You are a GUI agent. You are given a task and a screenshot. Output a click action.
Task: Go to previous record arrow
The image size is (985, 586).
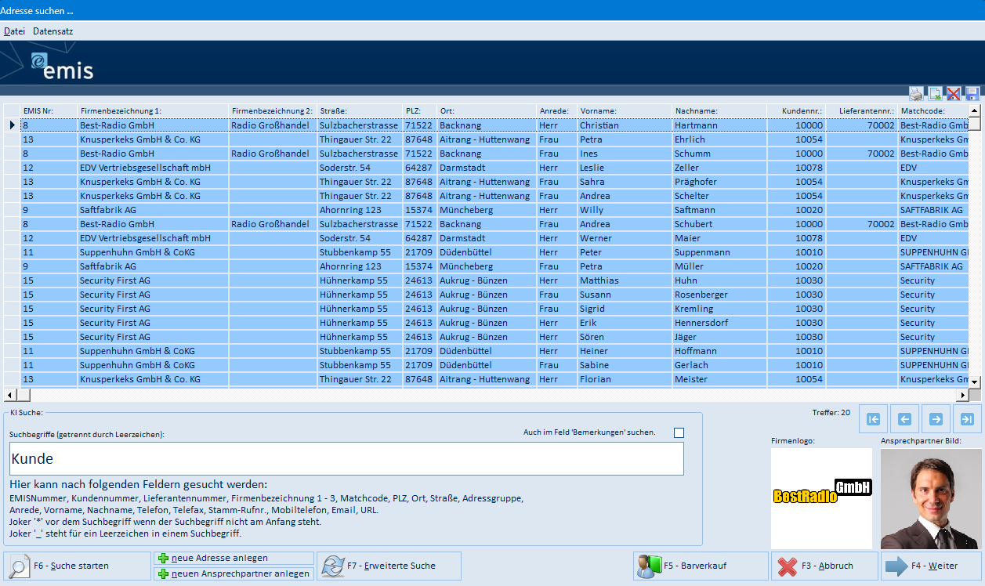click(904, 419)
